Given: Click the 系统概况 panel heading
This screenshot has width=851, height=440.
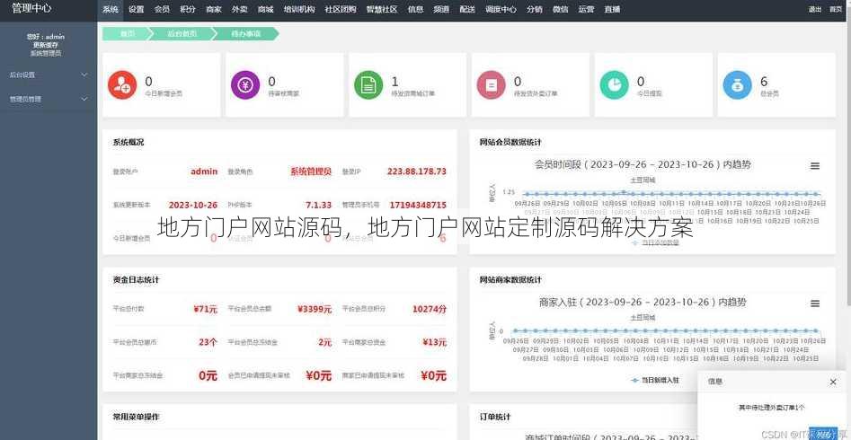Looking at the screenshot, I should click(129, 142).
